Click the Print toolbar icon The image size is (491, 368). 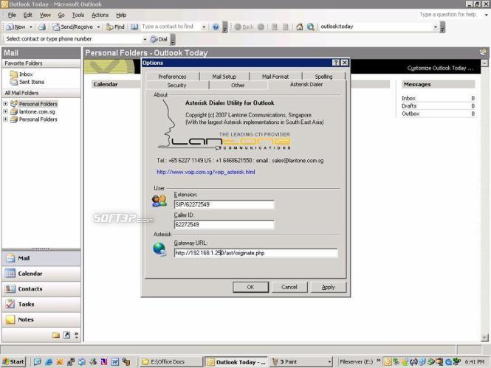coord(42,27)
